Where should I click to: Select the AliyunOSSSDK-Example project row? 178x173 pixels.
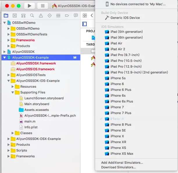click(x=41, y=57)
